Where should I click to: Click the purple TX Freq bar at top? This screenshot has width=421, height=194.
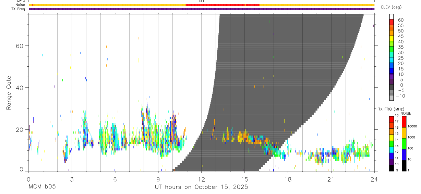point(202,9)
